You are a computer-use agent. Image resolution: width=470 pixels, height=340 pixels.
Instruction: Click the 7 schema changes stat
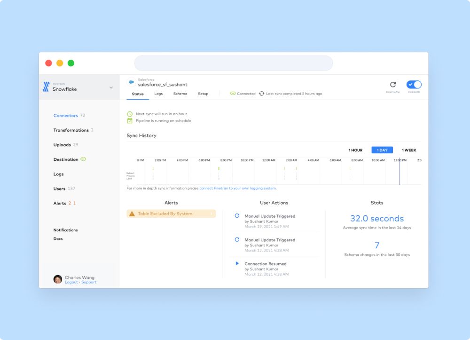[x=377, y=245]
